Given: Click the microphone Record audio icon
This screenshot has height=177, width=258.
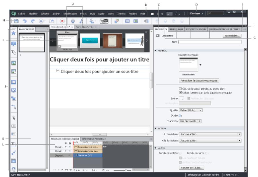Looking at the screenshot, I should 73,21.
